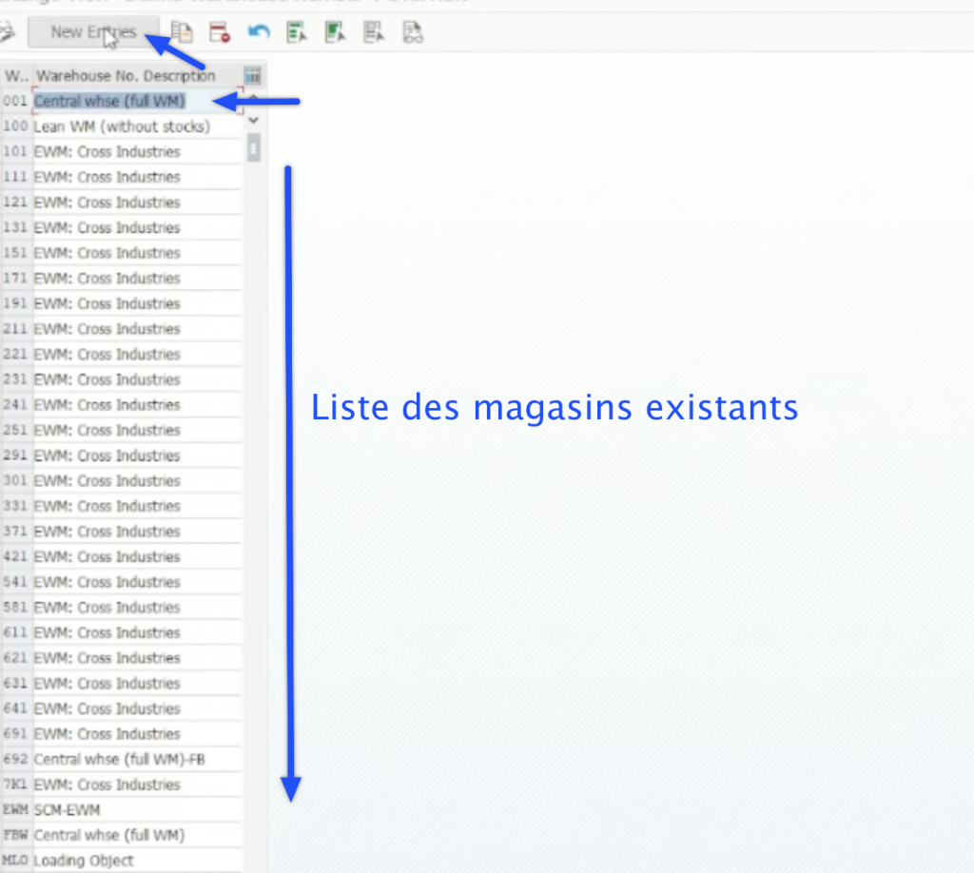
Task: Click the New Entries button
Action: (92, 32)
